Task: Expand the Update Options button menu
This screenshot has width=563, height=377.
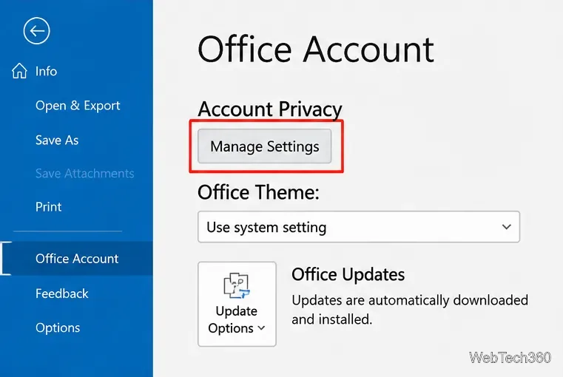Action: pos(237,304)
